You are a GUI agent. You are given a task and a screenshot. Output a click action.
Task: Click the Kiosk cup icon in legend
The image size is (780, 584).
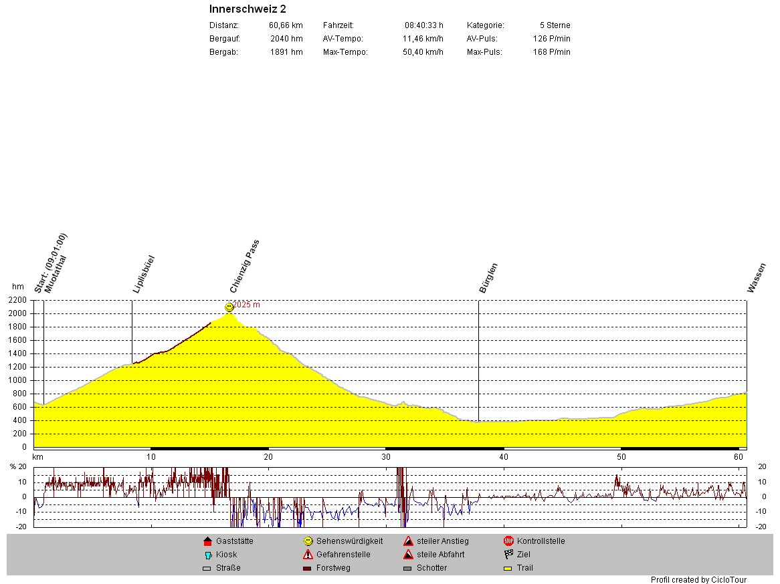tap(207, 555)
